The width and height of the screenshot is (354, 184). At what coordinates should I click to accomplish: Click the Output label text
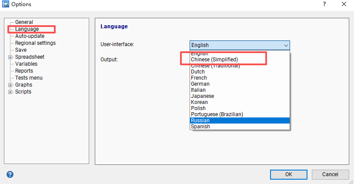(x=109, y=60)
